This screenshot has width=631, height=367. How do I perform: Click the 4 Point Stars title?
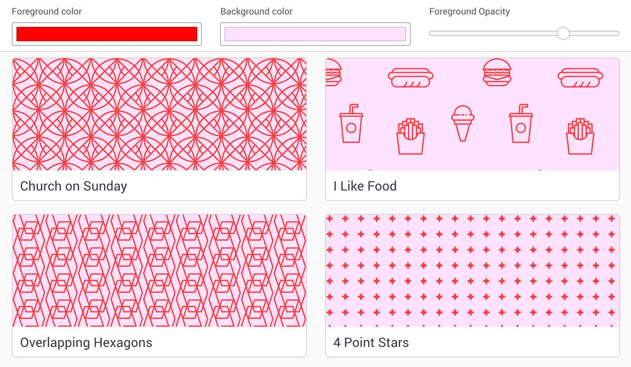371,343
